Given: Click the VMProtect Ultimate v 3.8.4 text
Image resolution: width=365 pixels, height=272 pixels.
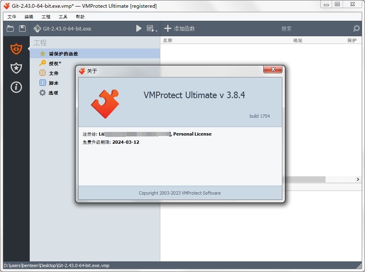Looking at the screenshot, I should tap(194, 95).
